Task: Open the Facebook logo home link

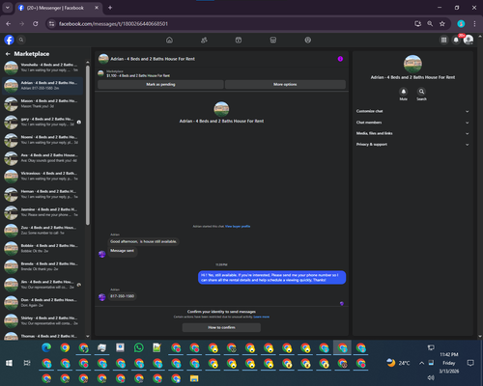Action: pos(9,40)
